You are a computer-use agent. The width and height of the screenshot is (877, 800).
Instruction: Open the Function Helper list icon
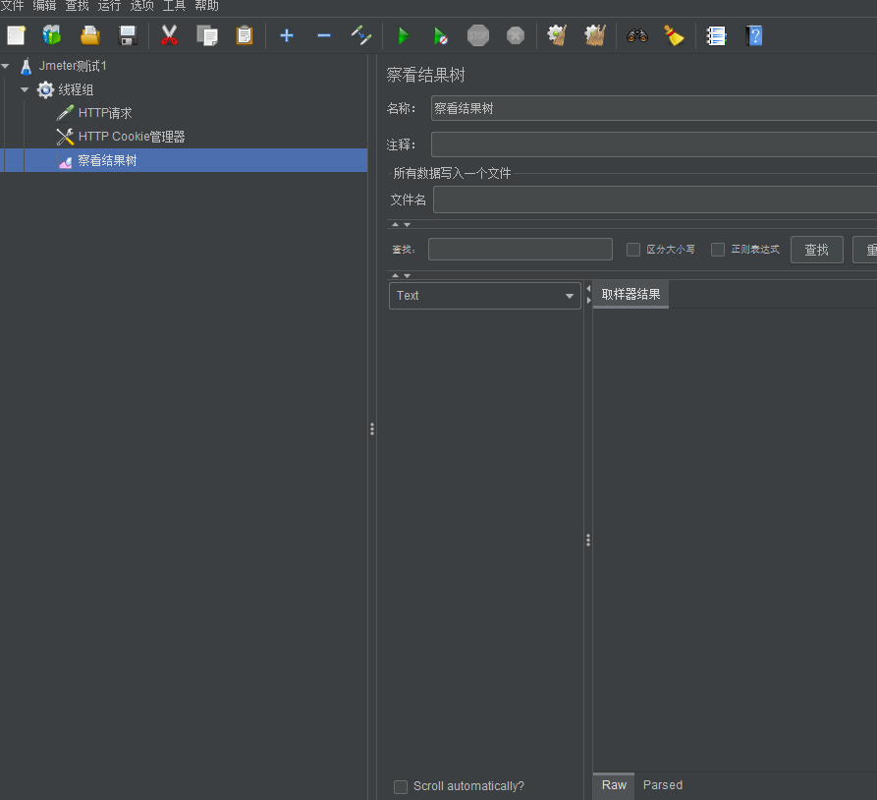click(716, 36)
